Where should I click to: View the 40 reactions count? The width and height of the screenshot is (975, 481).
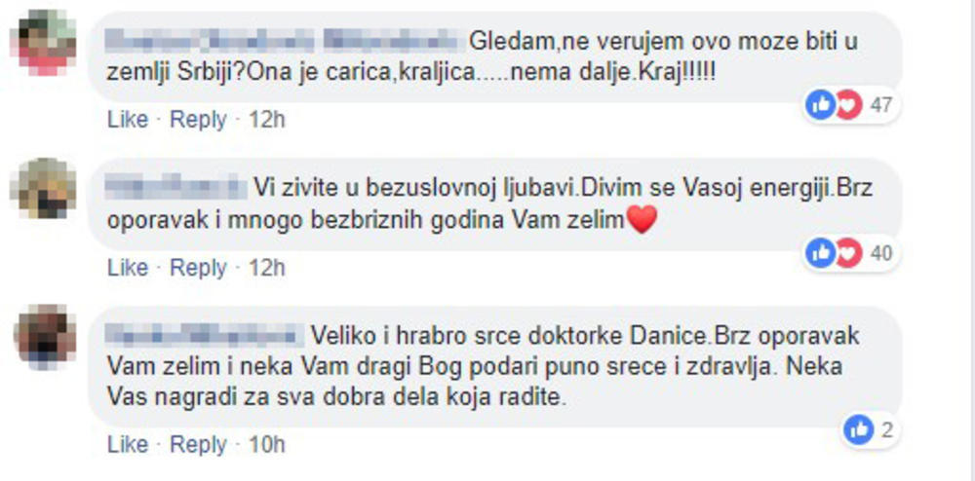tap(880, 253)
